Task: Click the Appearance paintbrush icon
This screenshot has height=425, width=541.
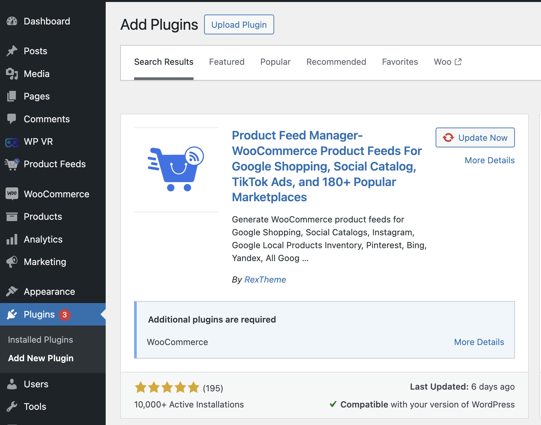Action: point(12,291)
